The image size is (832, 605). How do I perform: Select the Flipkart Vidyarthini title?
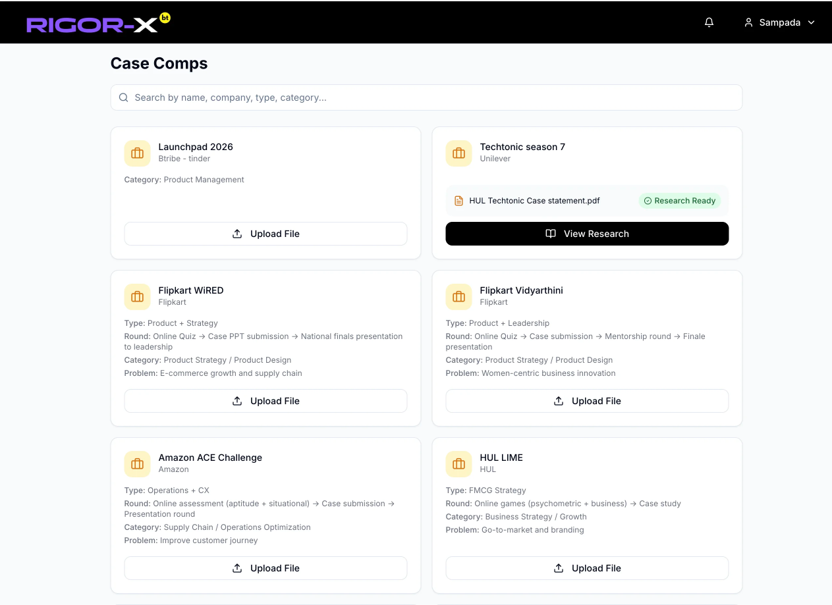[x=521, y=290]
